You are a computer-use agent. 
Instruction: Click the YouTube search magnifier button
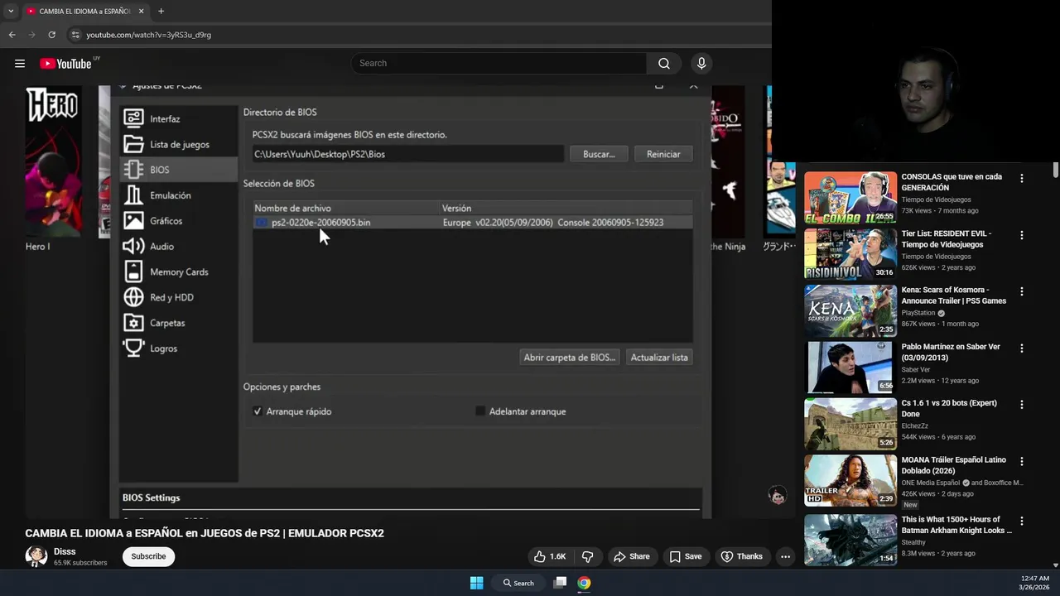[664, 64]
